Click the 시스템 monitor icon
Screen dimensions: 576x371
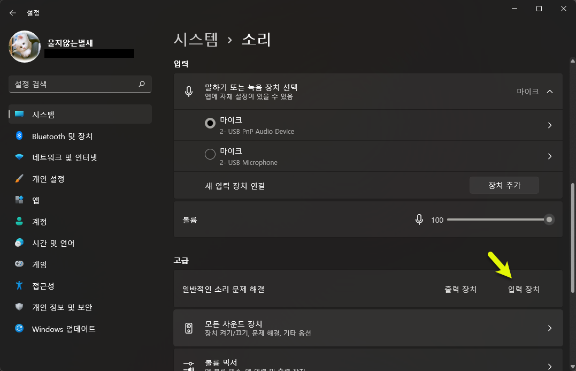(x=19, y=114)
